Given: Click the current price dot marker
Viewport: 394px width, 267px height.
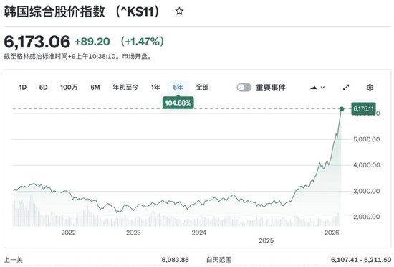Looking at the screenshot, I should pyautogui.click(x=342, y=108).
